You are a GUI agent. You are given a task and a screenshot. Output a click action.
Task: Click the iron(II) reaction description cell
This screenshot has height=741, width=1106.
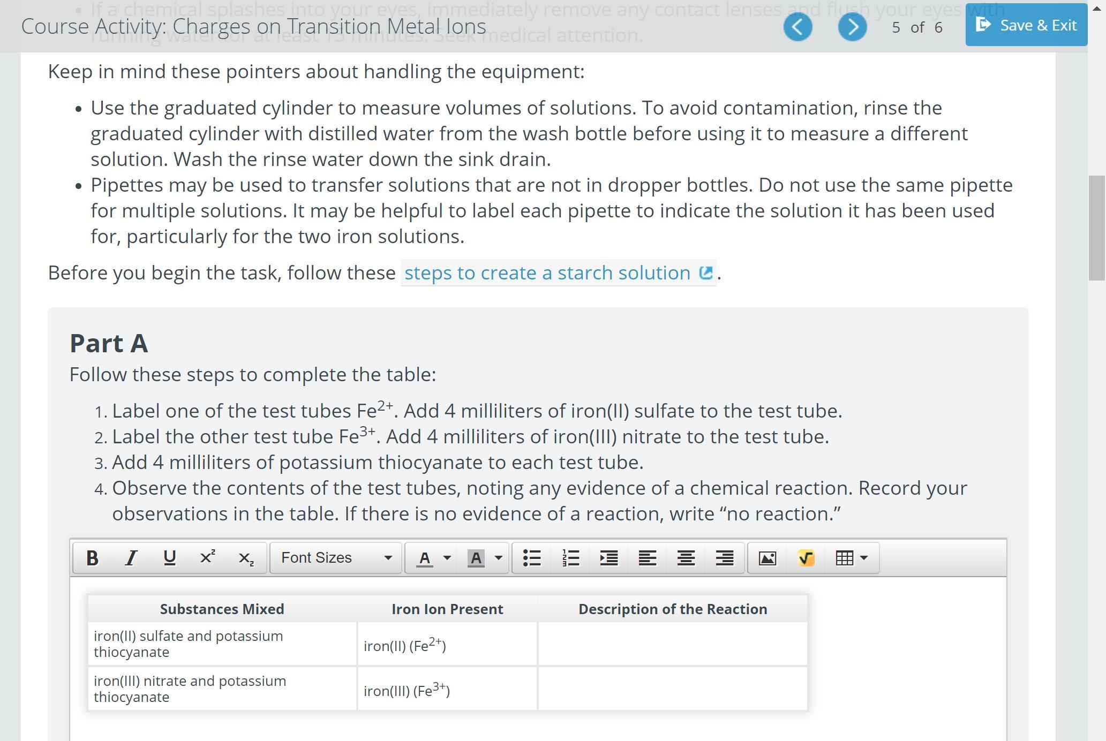tap(672, 644)
